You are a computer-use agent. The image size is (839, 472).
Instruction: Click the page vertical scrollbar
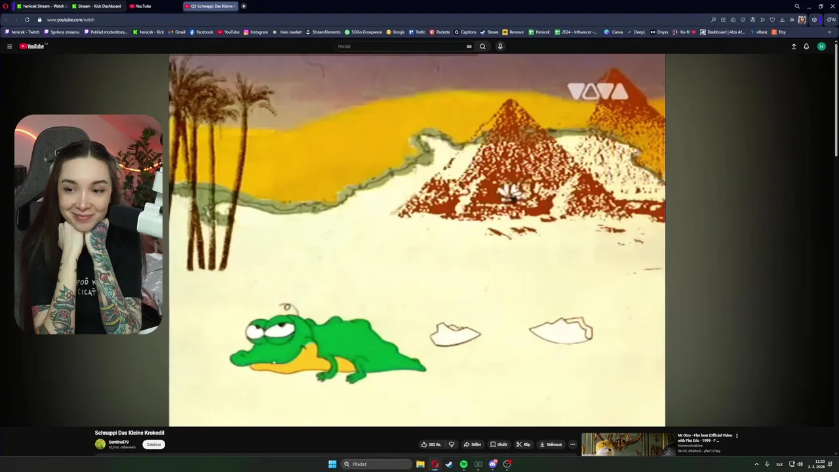click(x=836, y=98)
